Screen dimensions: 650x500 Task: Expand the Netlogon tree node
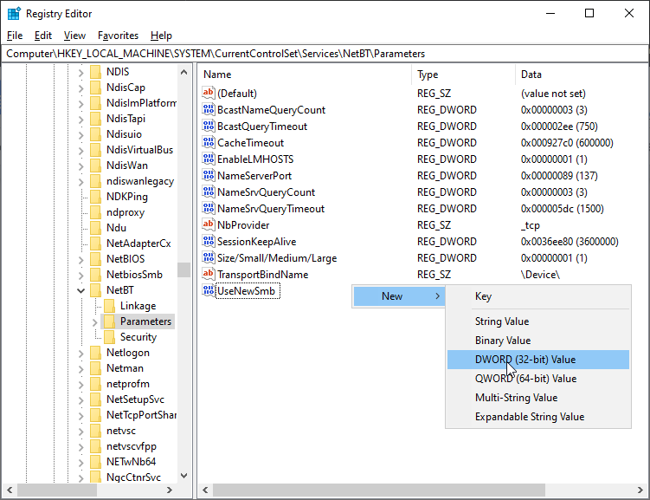pos(81,353)
